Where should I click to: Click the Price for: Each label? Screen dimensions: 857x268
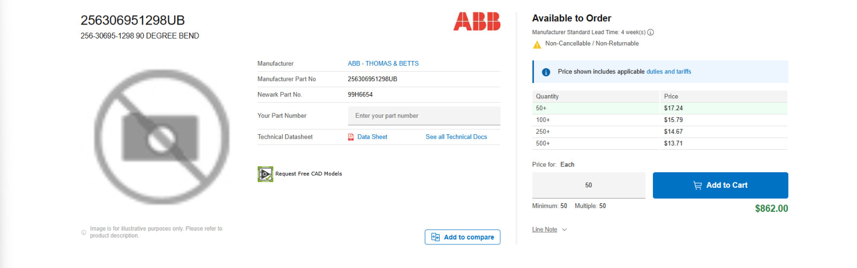(553, 165)
